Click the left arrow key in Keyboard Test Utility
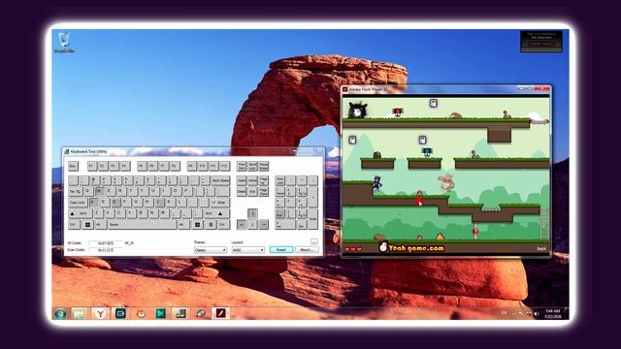 click(x=242, y=224)
